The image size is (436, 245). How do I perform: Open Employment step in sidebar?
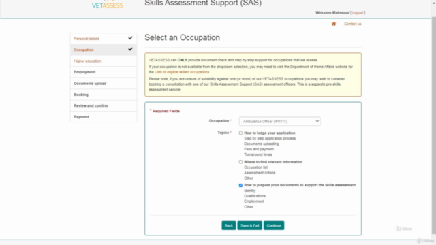click(104, 72)
